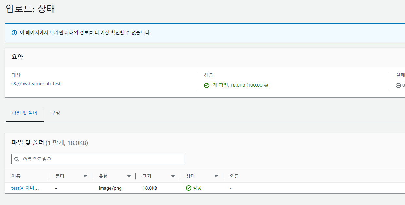Sort by 폴더 column arrow

pos(85,176)
